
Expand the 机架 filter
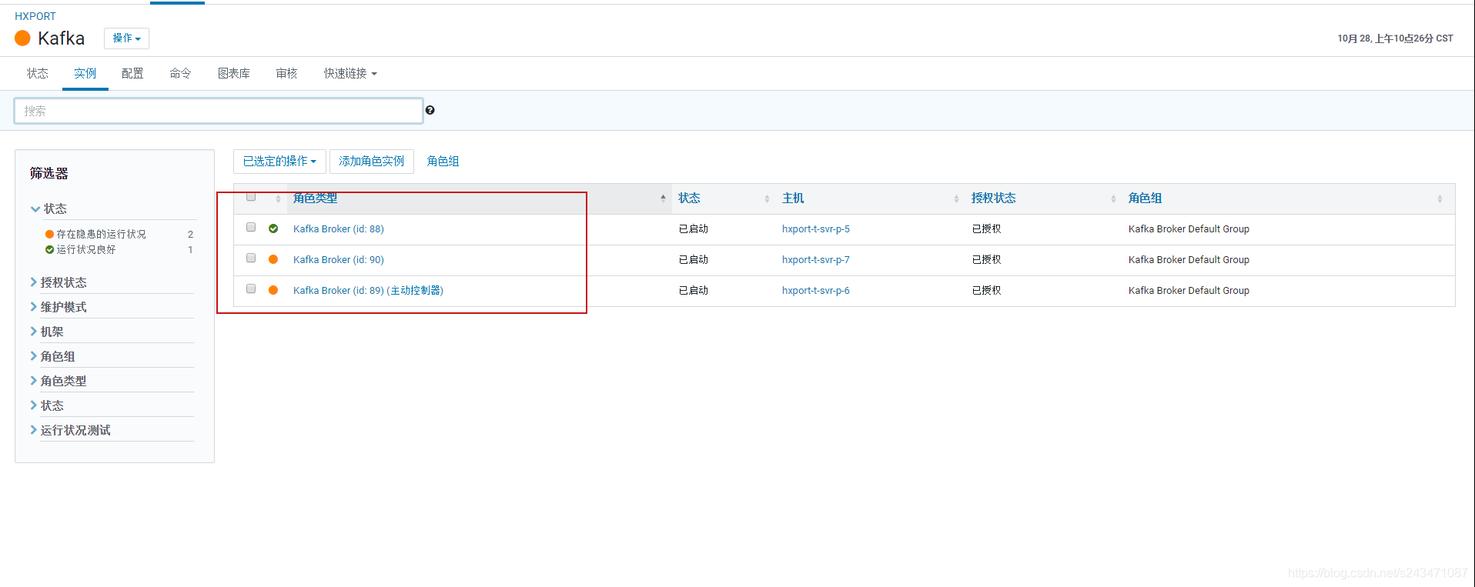pos(47,332)
